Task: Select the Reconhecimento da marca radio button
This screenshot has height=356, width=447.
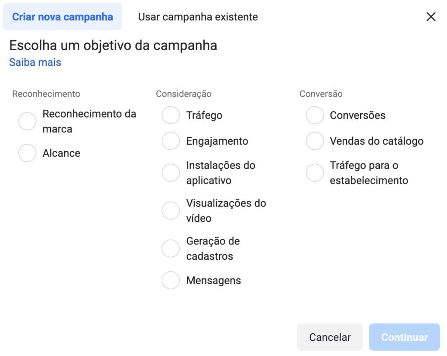Action: (x=28, y=121)
